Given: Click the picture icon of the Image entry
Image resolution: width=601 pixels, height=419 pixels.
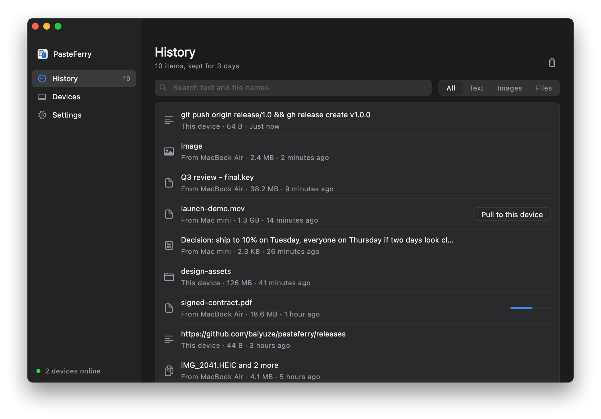Looking at the screenshot, I should click(169, 151).
